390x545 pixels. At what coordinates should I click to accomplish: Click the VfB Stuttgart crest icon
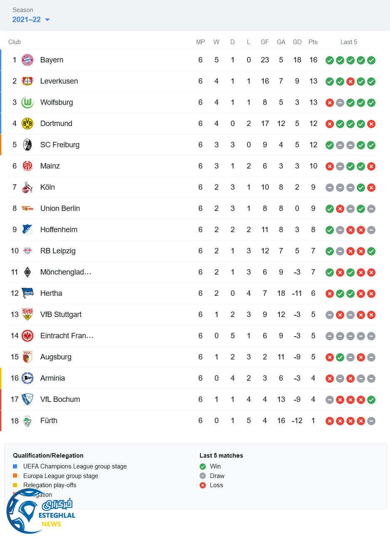pyautogui.click(x=27, y=315)
